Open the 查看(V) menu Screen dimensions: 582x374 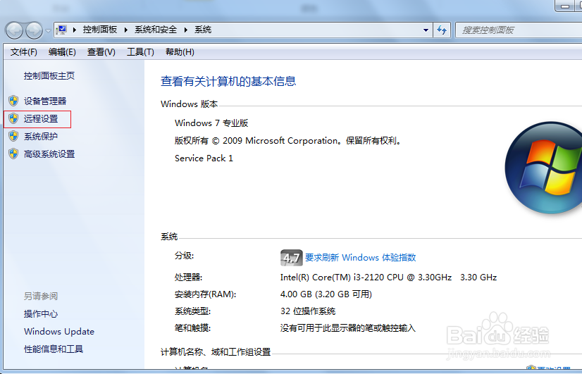click(101, 52)
